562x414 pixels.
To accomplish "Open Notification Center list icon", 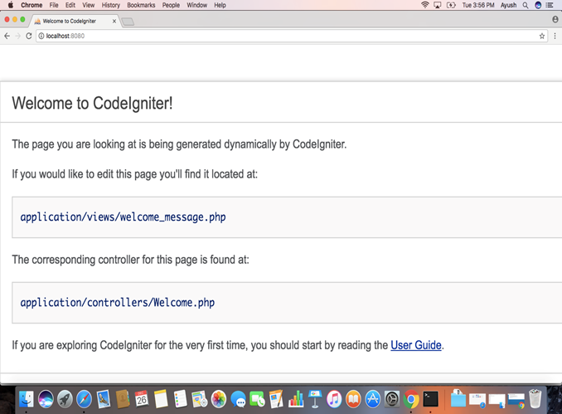I will tap(550, 5).
